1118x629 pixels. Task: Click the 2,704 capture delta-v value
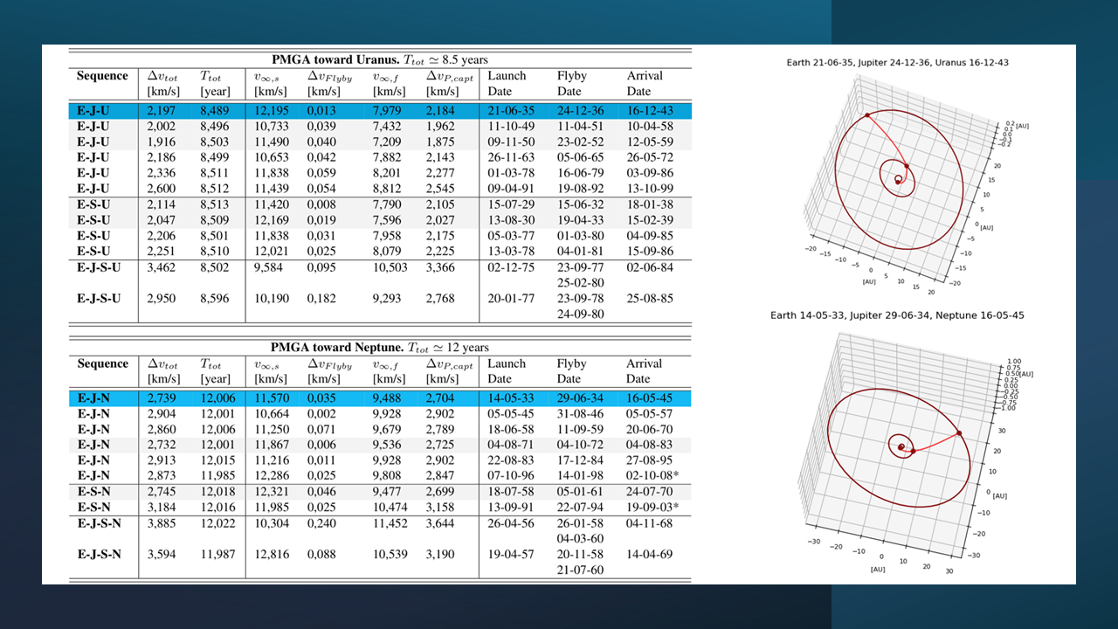click(x=442, y=398)
